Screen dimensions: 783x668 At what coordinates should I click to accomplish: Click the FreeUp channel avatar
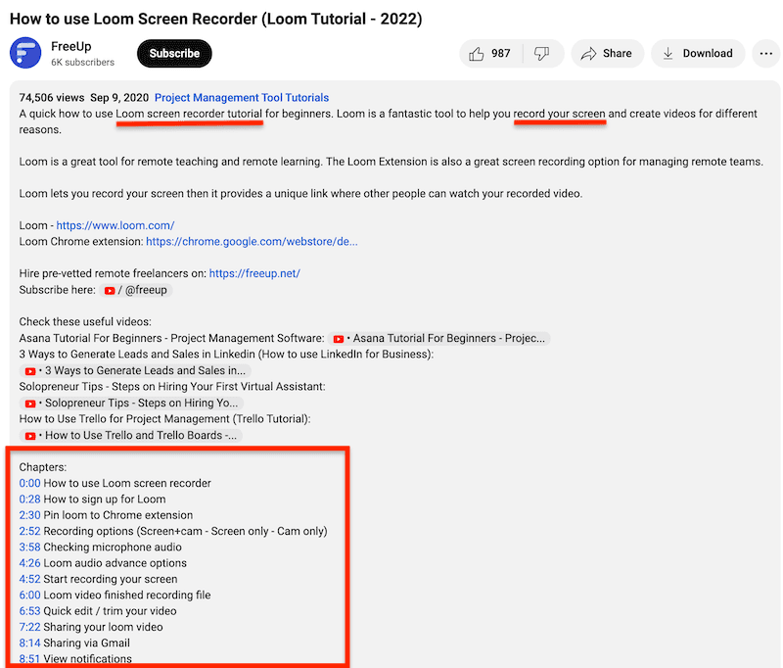tap(24, 53)
